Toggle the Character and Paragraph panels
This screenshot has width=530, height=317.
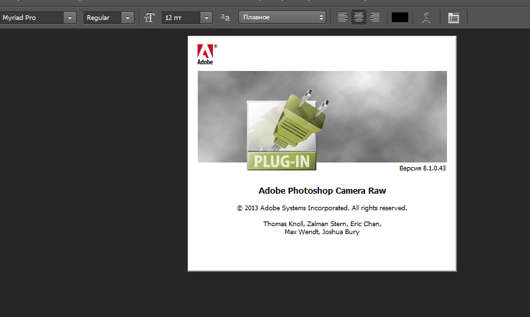click(453, 17)
